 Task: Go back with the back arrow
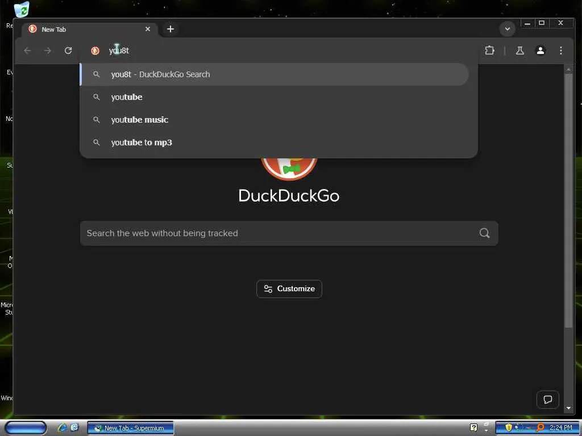tap(27, 51)
